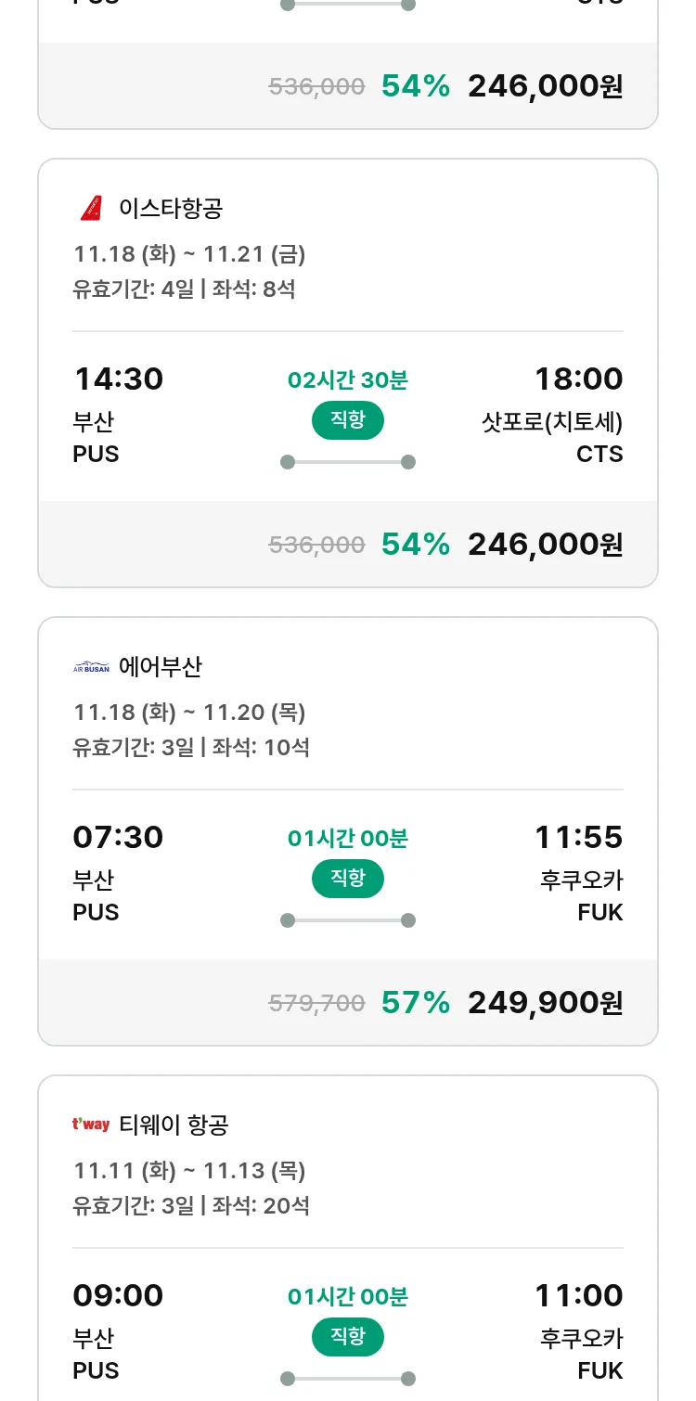Click the route line under 02시간 30분
Screen dimensions: 696x1401
[348, 462]
